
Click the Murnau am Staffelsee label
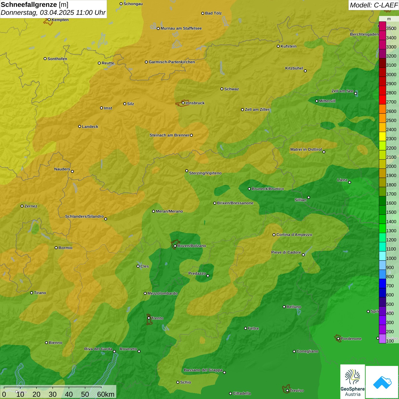[x=181, y=28]
